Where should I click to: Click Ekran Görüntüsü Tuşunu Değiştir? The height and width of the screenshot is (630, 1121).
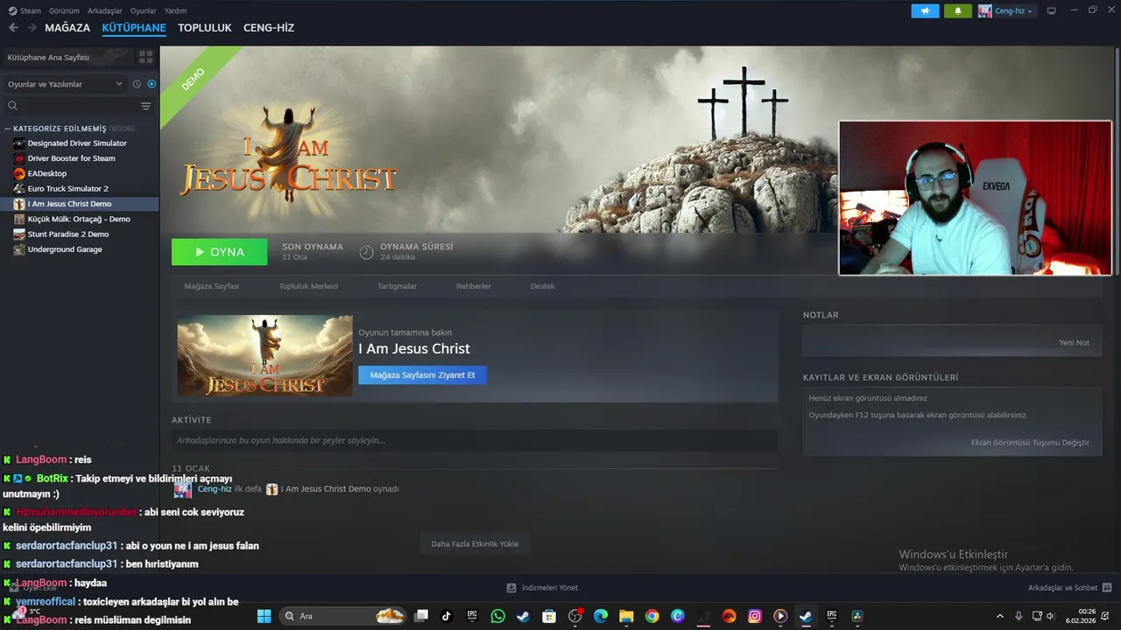[1030, 442]
